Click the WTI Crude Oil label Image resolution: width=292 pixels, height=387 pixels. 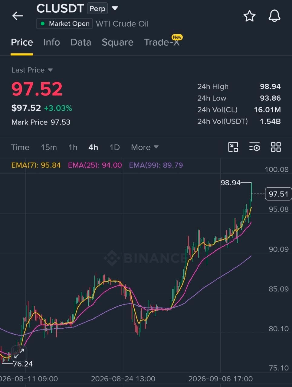(122, 24)
